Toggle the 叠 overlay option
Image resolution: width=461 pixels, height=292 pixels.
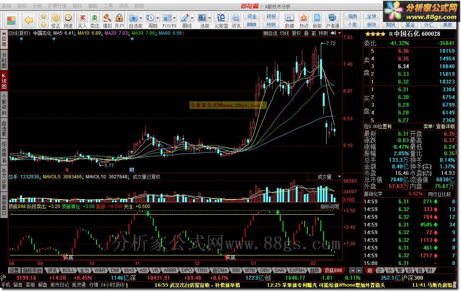(306, 34)
